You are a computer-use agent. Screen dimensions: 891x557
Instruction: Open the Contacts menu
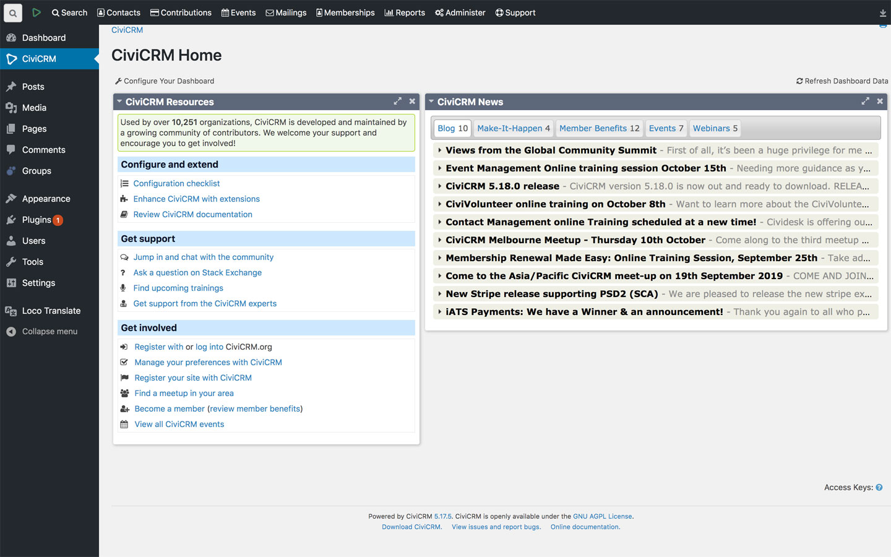tap(119, 12)
